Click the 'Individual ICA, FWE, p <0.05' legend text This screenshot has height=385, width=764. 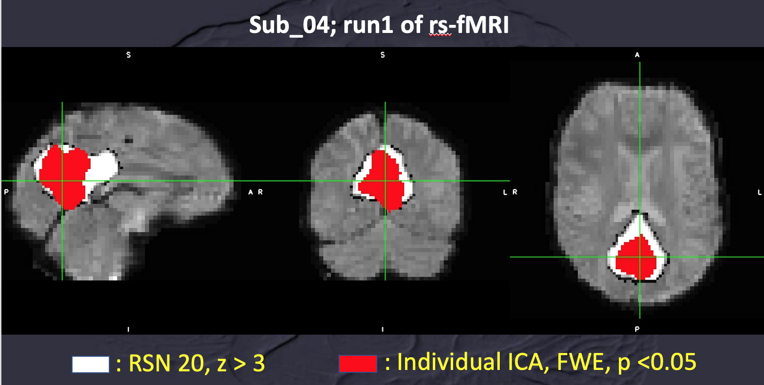point(546,362)
